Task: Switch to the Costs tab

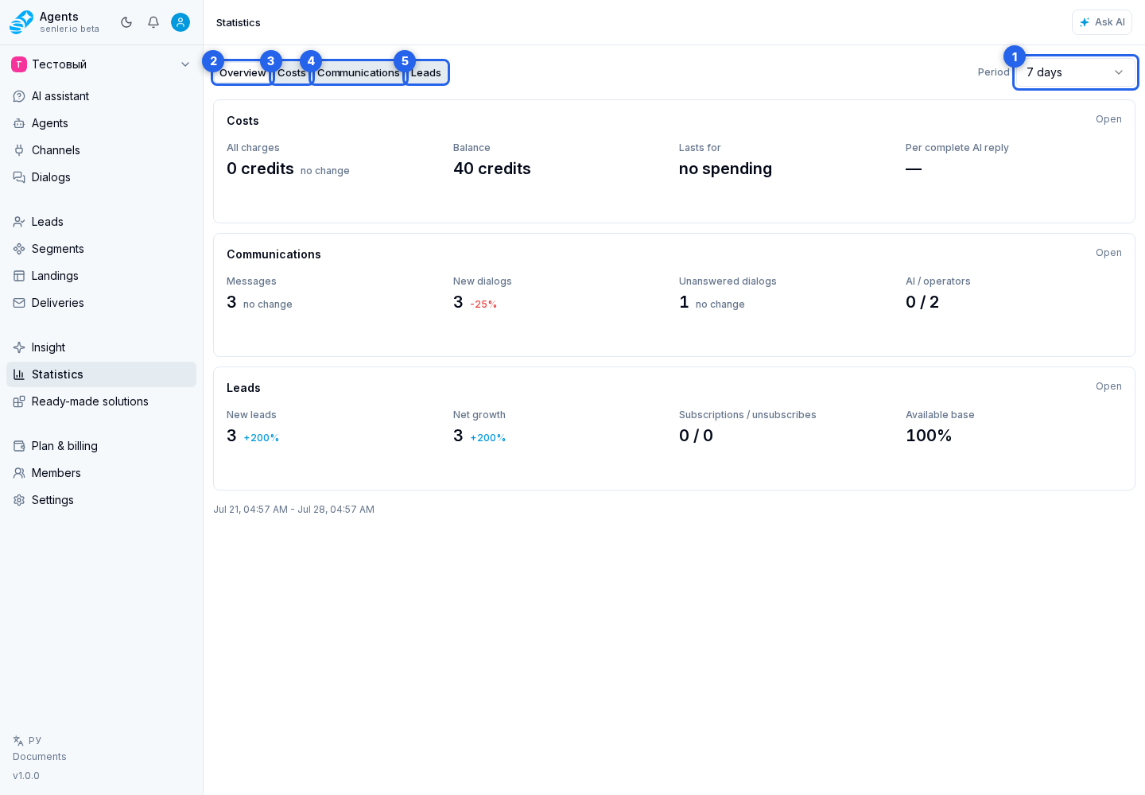Action: pos(292,72)
